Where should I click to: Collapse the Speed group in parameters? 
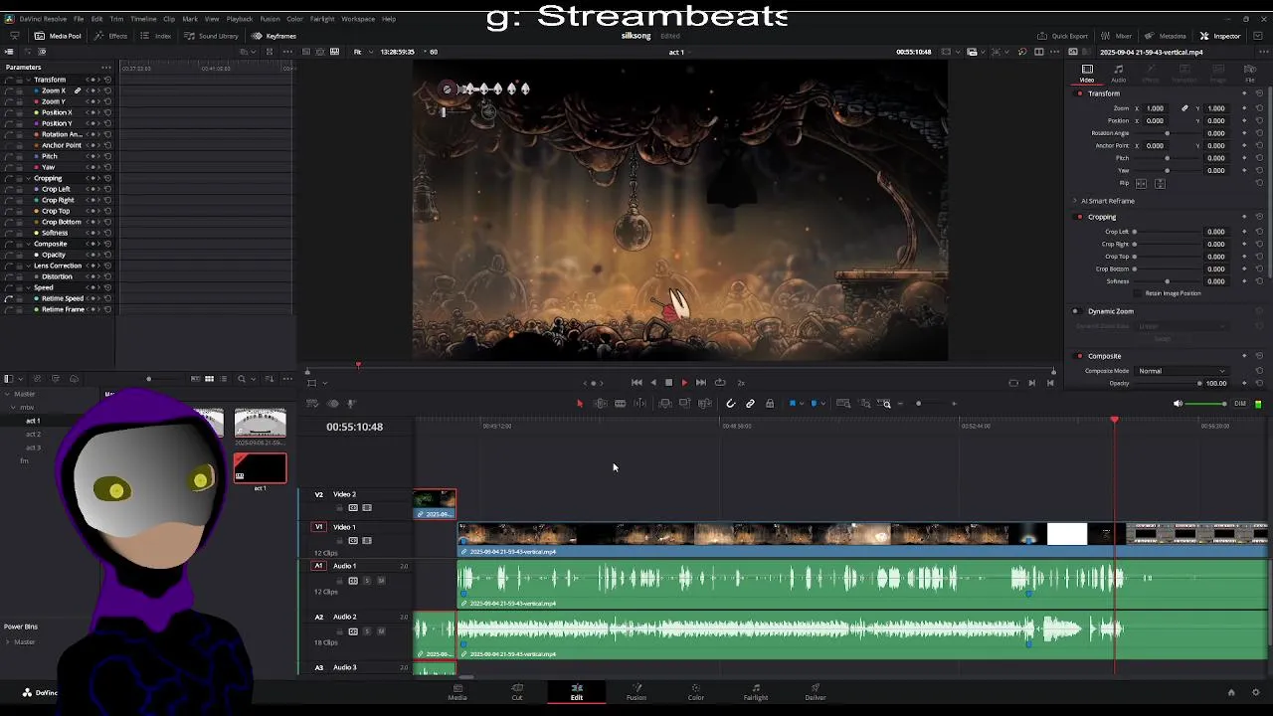pos(29,287)
